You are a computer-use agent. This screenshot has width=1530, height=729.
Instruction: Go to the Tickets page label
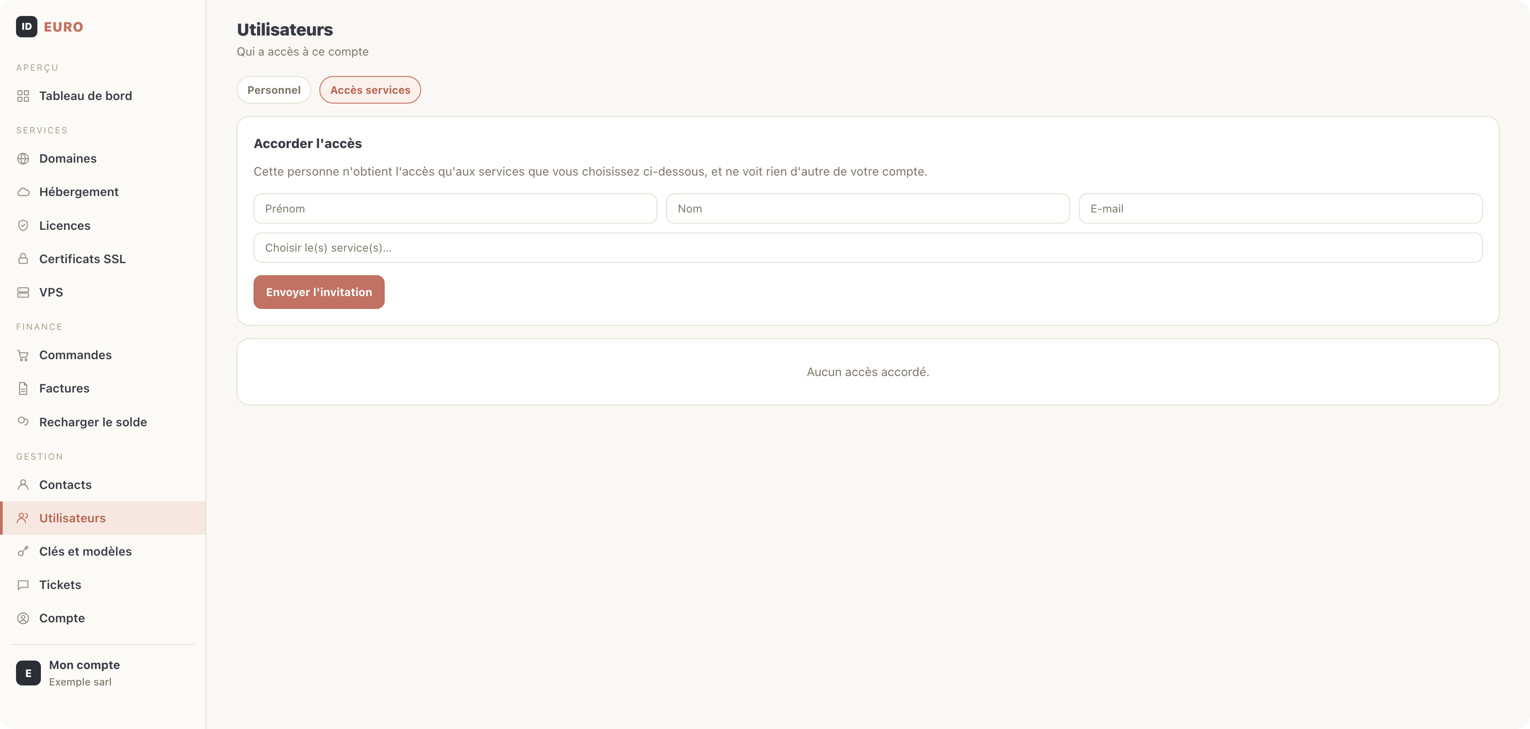click(x=60, y=585)
